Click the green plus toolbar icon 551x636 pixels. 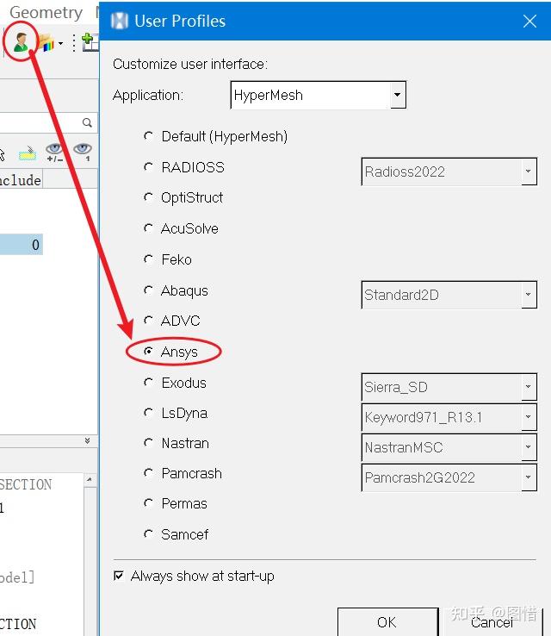(x=89, y=41)
